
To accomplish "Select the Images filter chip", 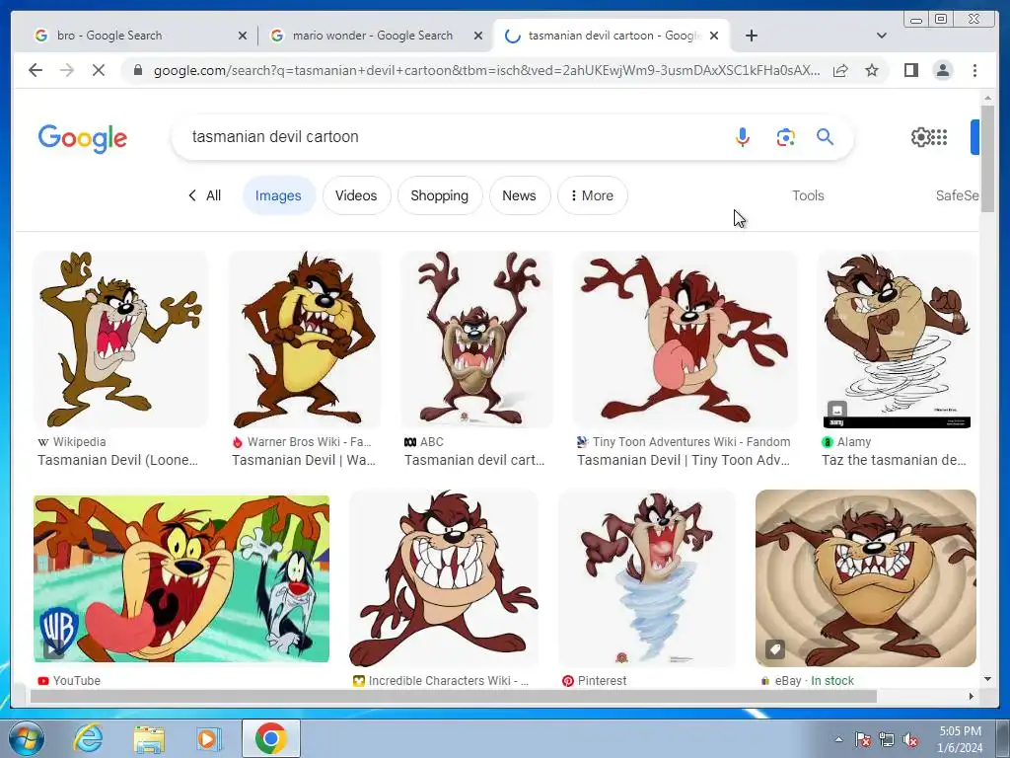I will (x=278, y=195).
